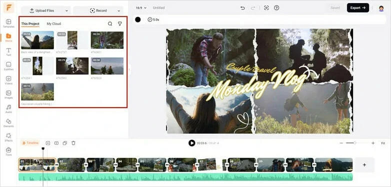
Task: Add a scene with the timeline play-box icon
Action: click(x=48, y=143)
